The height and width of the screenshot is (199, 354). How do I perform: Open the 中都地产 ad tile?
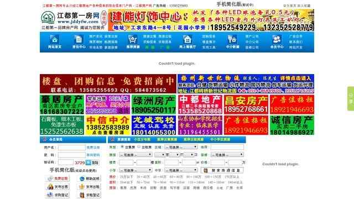200,104
